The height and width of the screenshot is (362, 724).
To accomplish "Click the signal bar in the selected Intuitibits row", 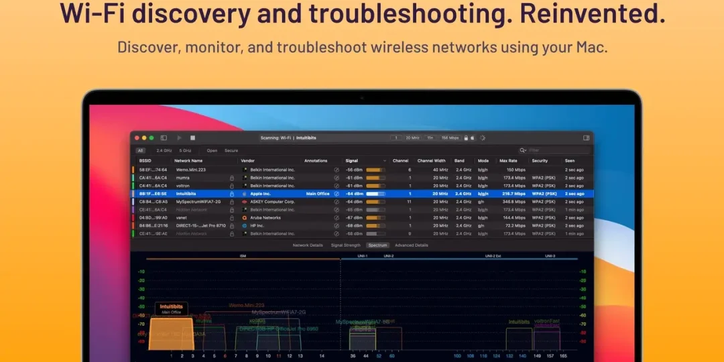I will point(375,194).
